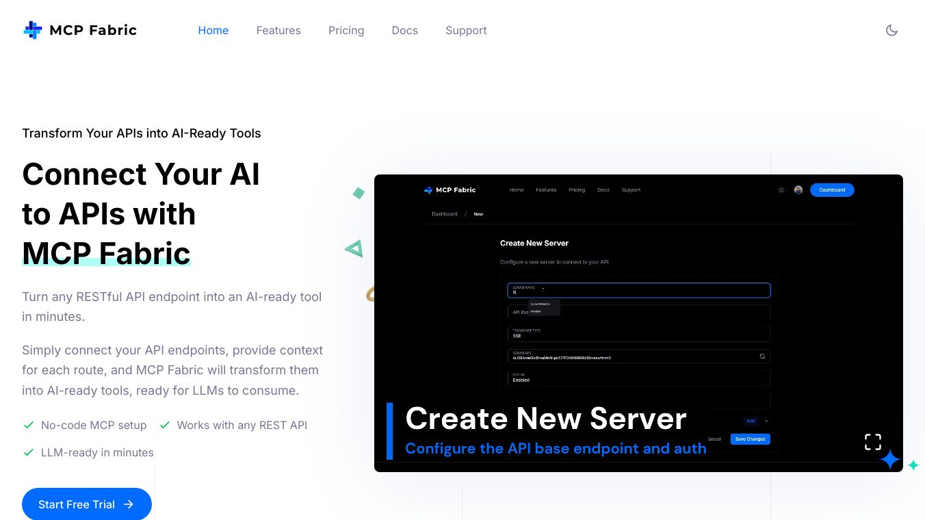
Task: Expand the demo preview to fullscreen
Action: (873, 442)
